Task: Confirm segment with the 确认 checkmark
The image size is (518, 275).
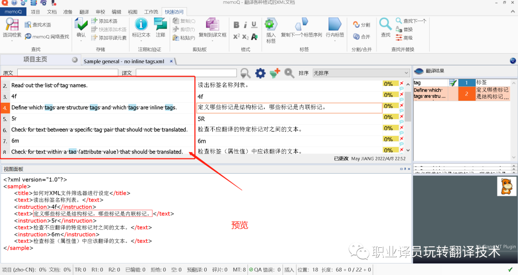Action: pyautogui.click(x=81, y=28)
